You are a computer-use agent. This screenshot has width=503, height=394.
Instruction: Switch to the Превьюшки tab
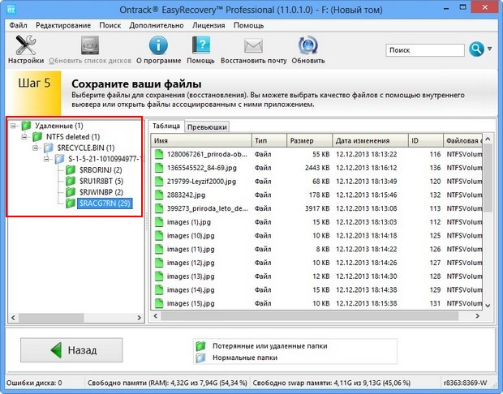pos(207,127)
